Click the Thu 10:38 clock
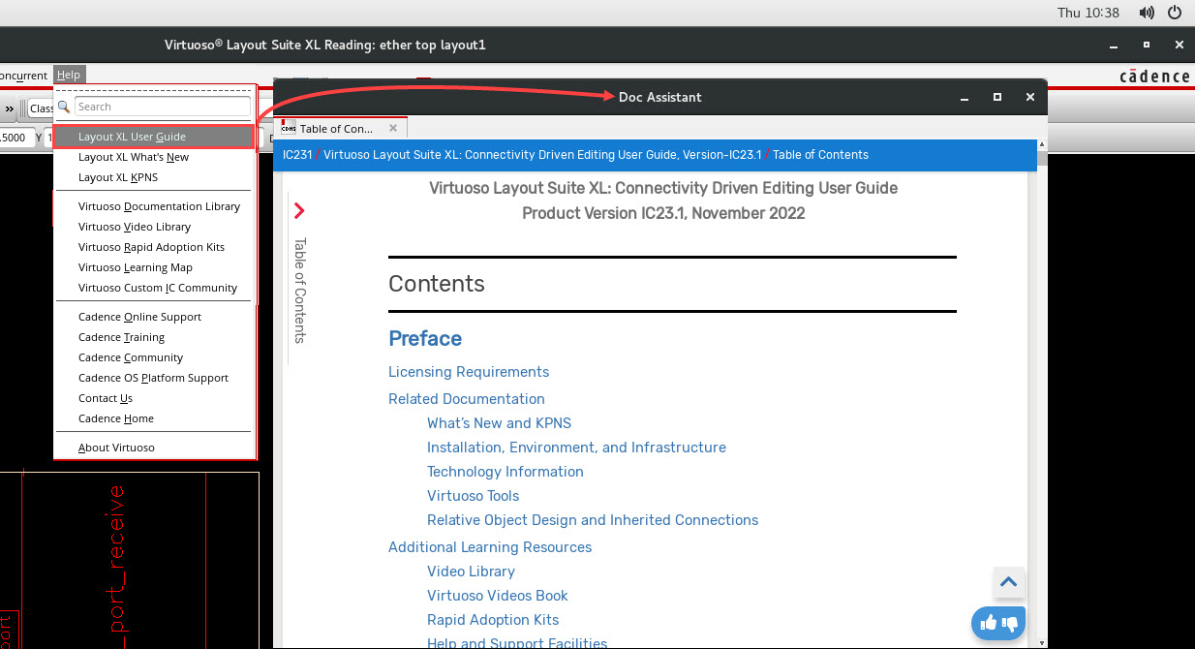 point(1088,13)
